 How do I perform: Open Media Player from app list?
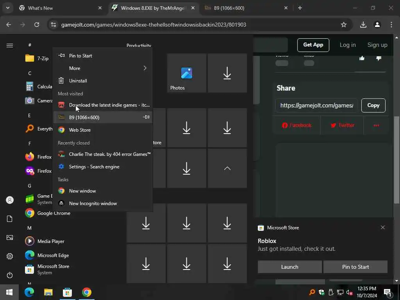[45, 241]
